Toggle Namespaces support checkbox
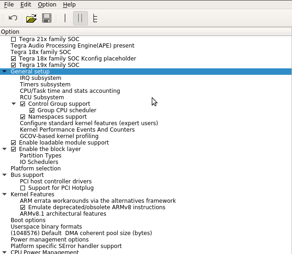 (23, 117)
